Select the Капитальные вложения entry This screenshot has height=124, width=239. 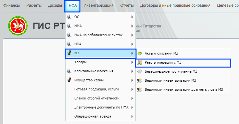click(100, 71)
